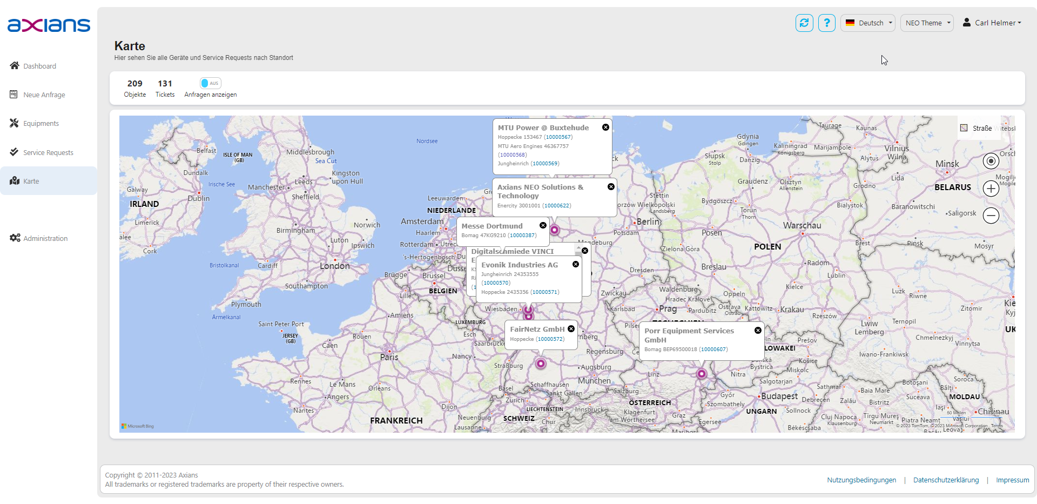Click the Equipments tools icon
The height and width of the screenshot is (504, 1037).
14,123
